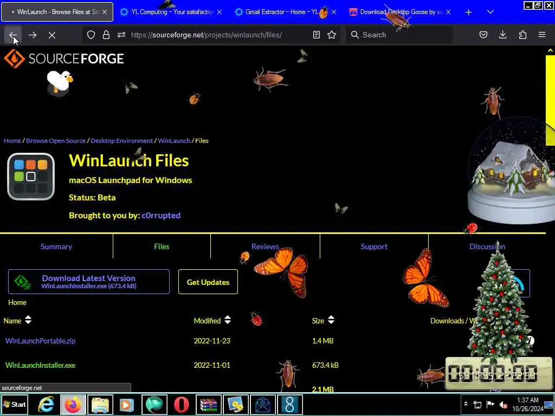Open the Discussion project tab
The image size is (555, 416).
click(487, 246)
